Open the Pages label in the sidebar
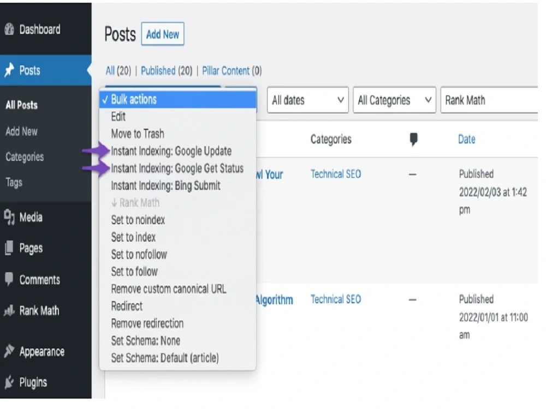 (x=31, y=248)
